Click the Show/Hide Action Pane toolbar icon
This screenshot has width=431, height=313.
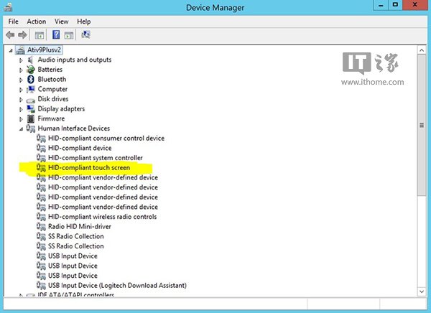click(69, 34)
